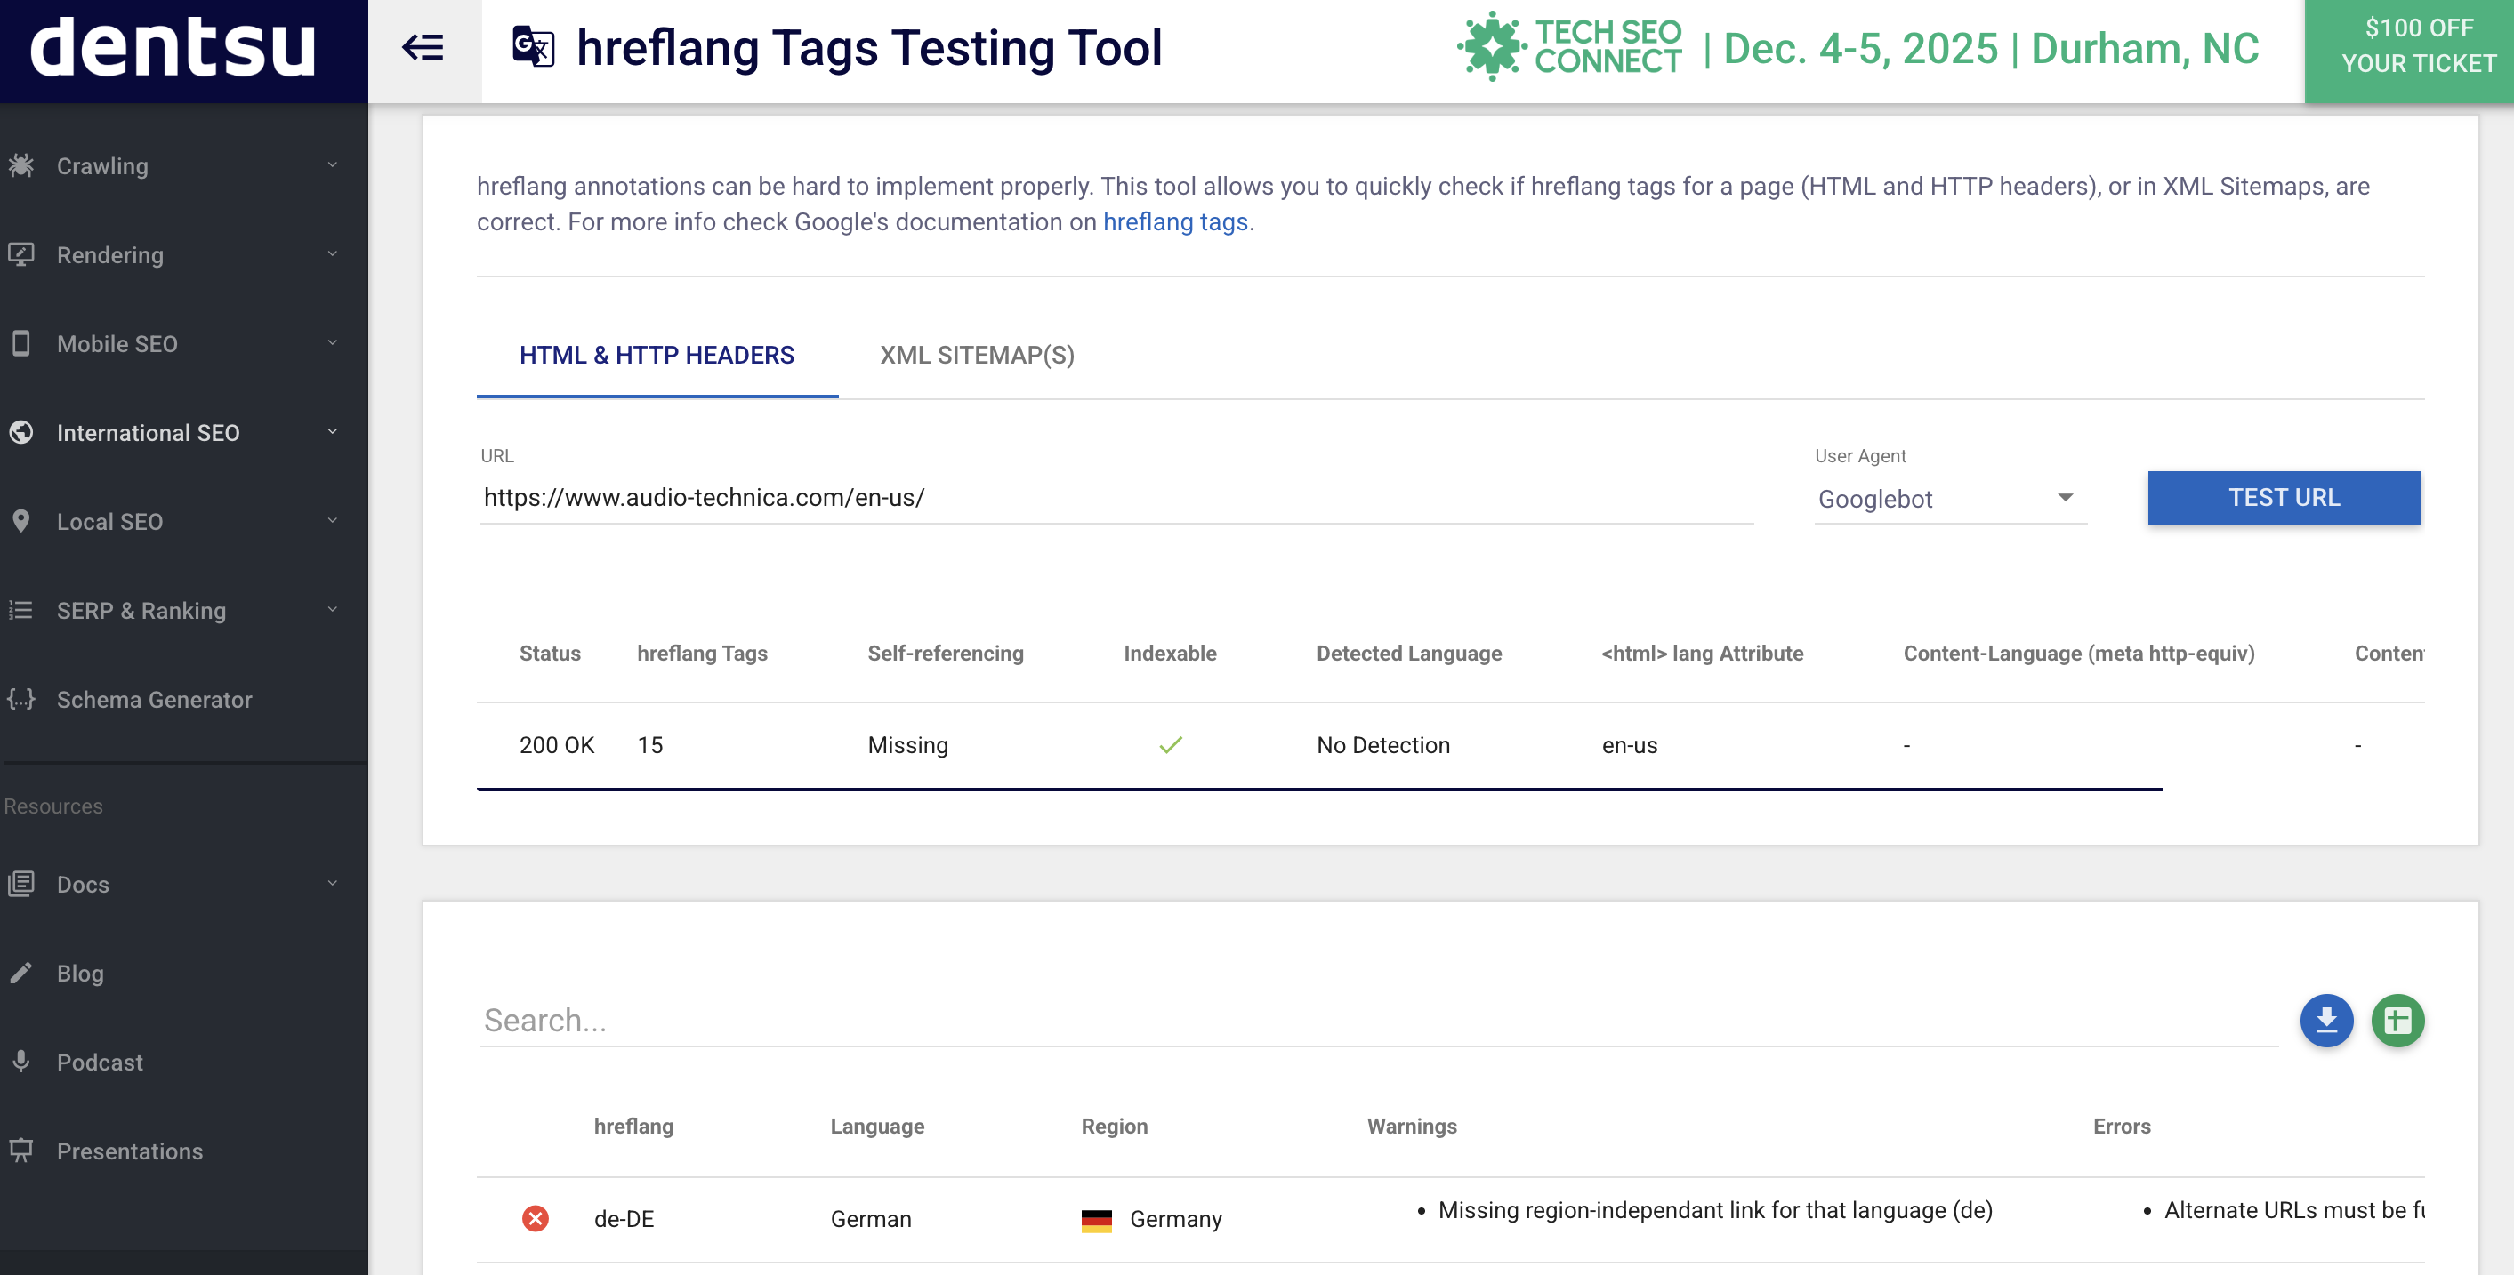Download results with the blue download icon
This screenshot has height=1275, width=2514.
coord(2326,1021)
